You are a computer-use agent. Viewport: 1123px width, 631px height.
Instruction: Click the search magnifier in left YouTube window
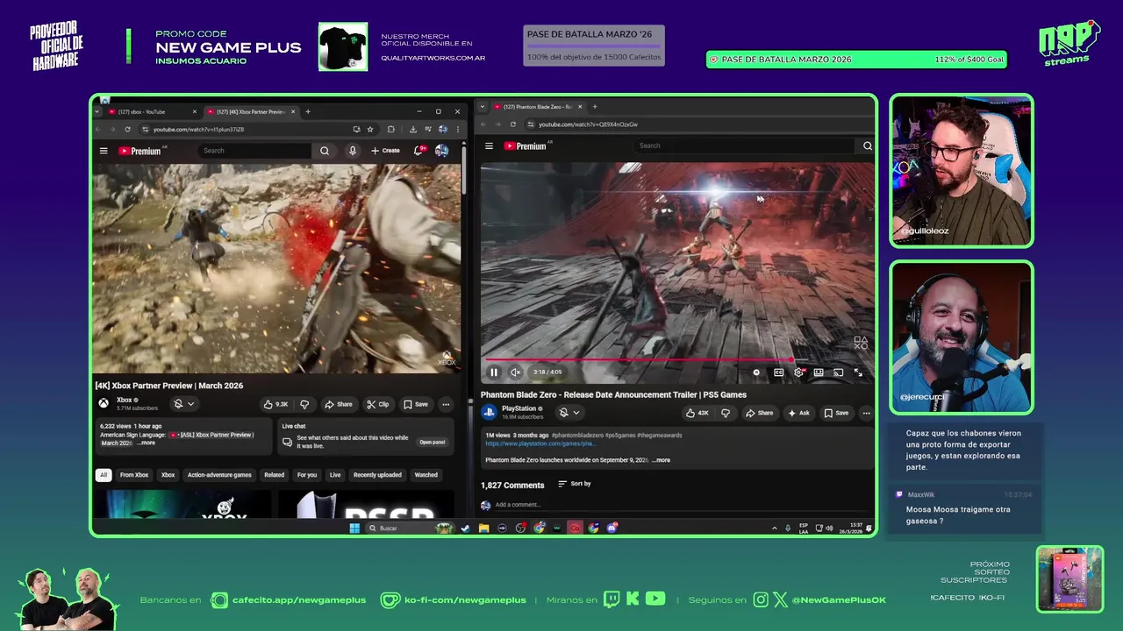325,151
